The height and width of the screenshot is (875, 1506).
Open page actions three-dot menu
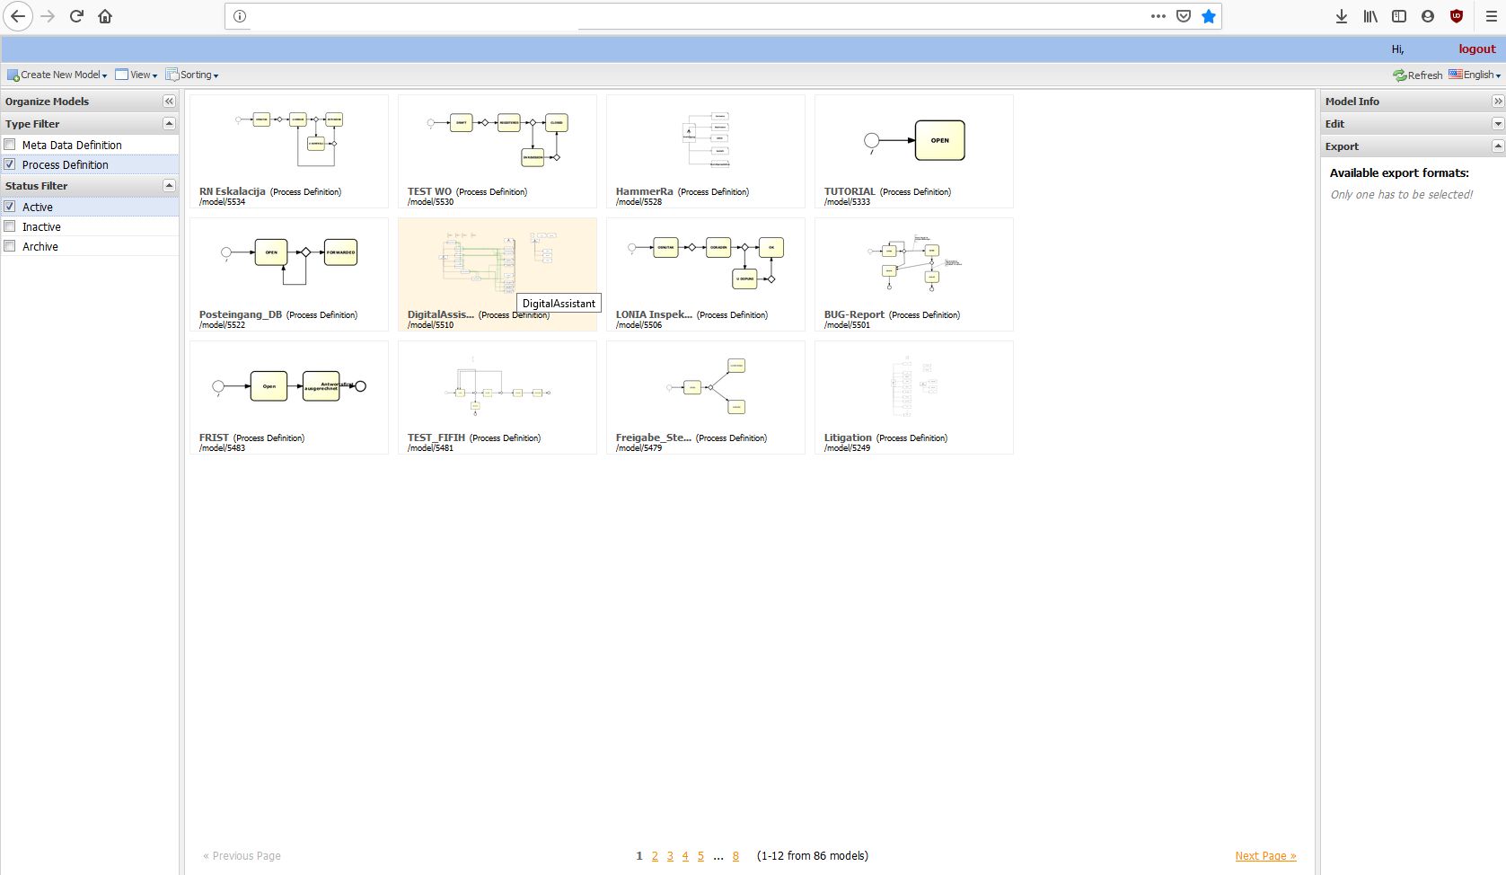1158,16
